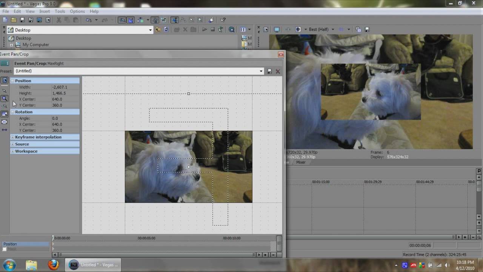Toggle Show Properties button in Pan/Crop sidebar
The height and width of the screenshot is (272, 483).
pos(5,80)
